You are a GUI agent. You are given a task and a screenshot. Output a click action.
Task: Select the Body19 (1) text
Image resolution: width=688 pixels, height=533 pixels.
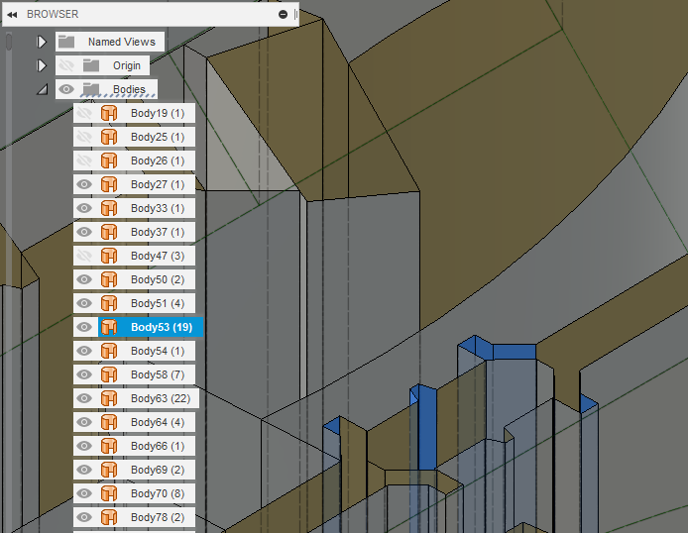point(158,113)
